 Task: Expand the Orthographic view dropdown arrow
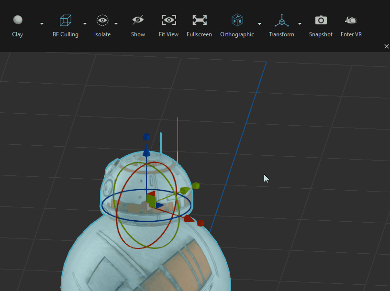point(259,24)
